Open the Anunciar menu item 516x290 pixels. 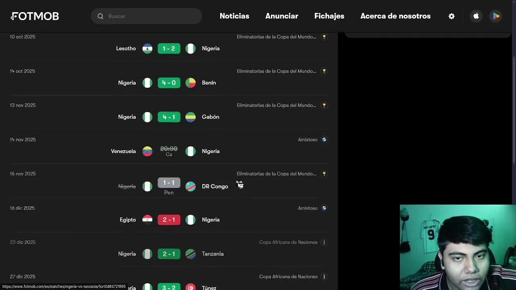(282, 16)
